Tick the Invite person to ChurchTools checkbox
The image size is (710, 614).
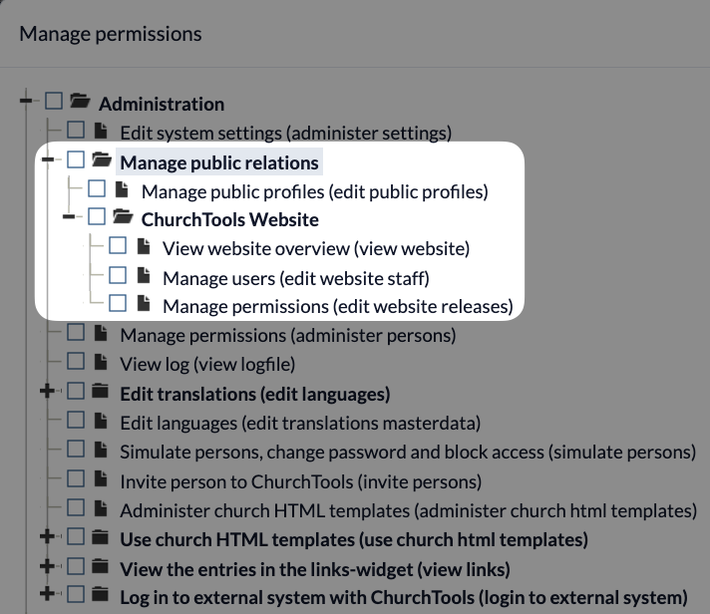(76, 480)
